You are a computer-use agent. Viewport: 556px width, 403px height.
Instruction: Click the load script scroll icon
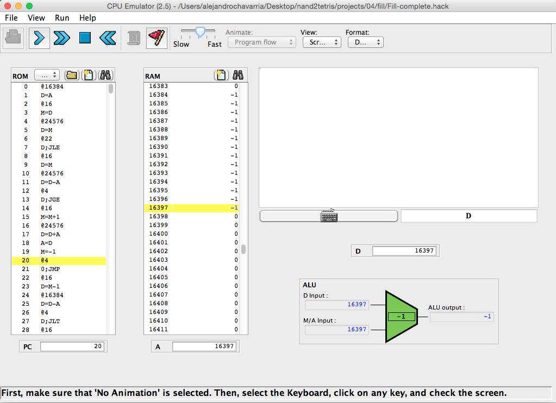[134, 38]
